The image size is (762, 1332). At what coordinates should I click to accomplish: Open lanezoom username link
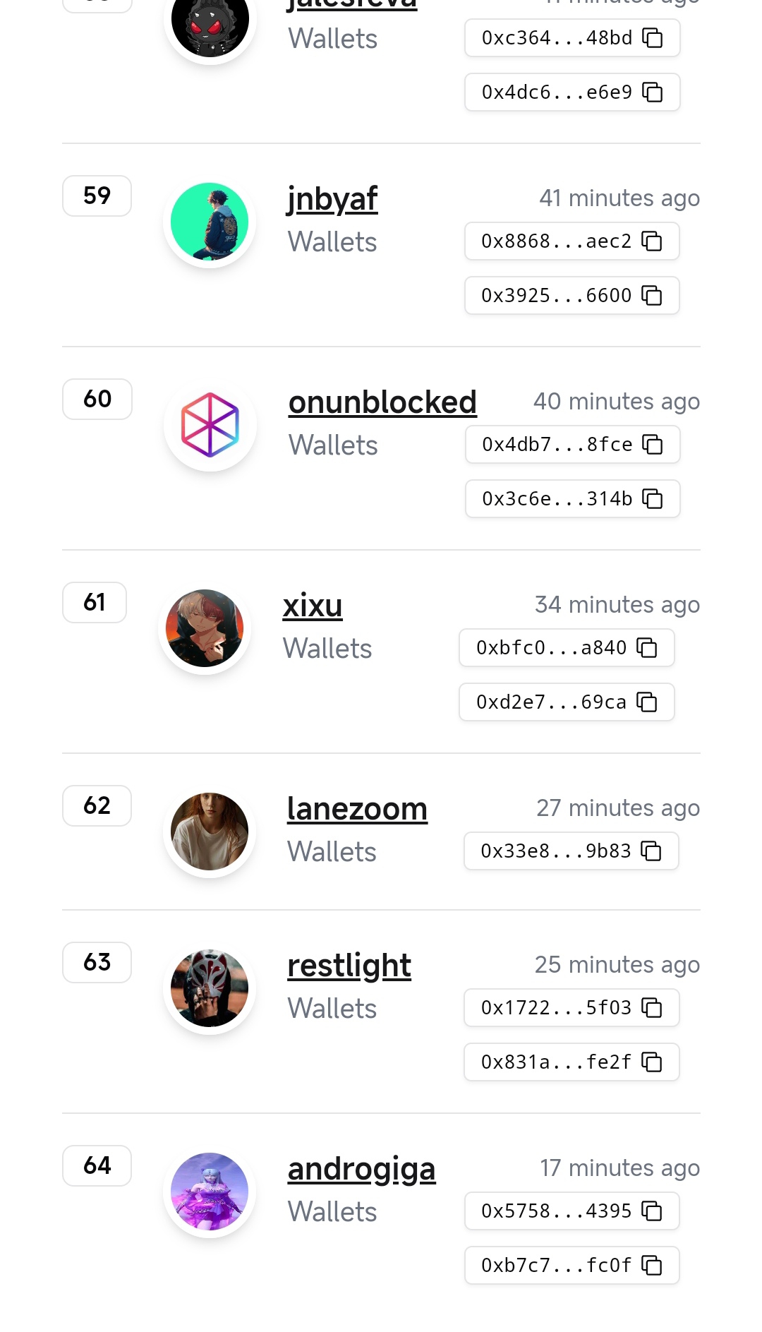point(357,809)
